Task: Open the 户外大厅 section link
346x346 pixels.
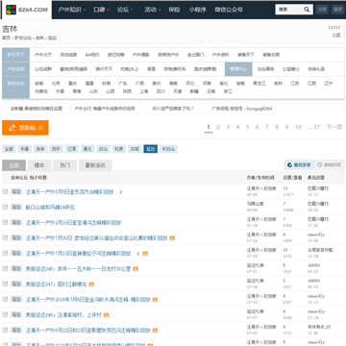Action: pyautogui.click(x=43, y=55)
